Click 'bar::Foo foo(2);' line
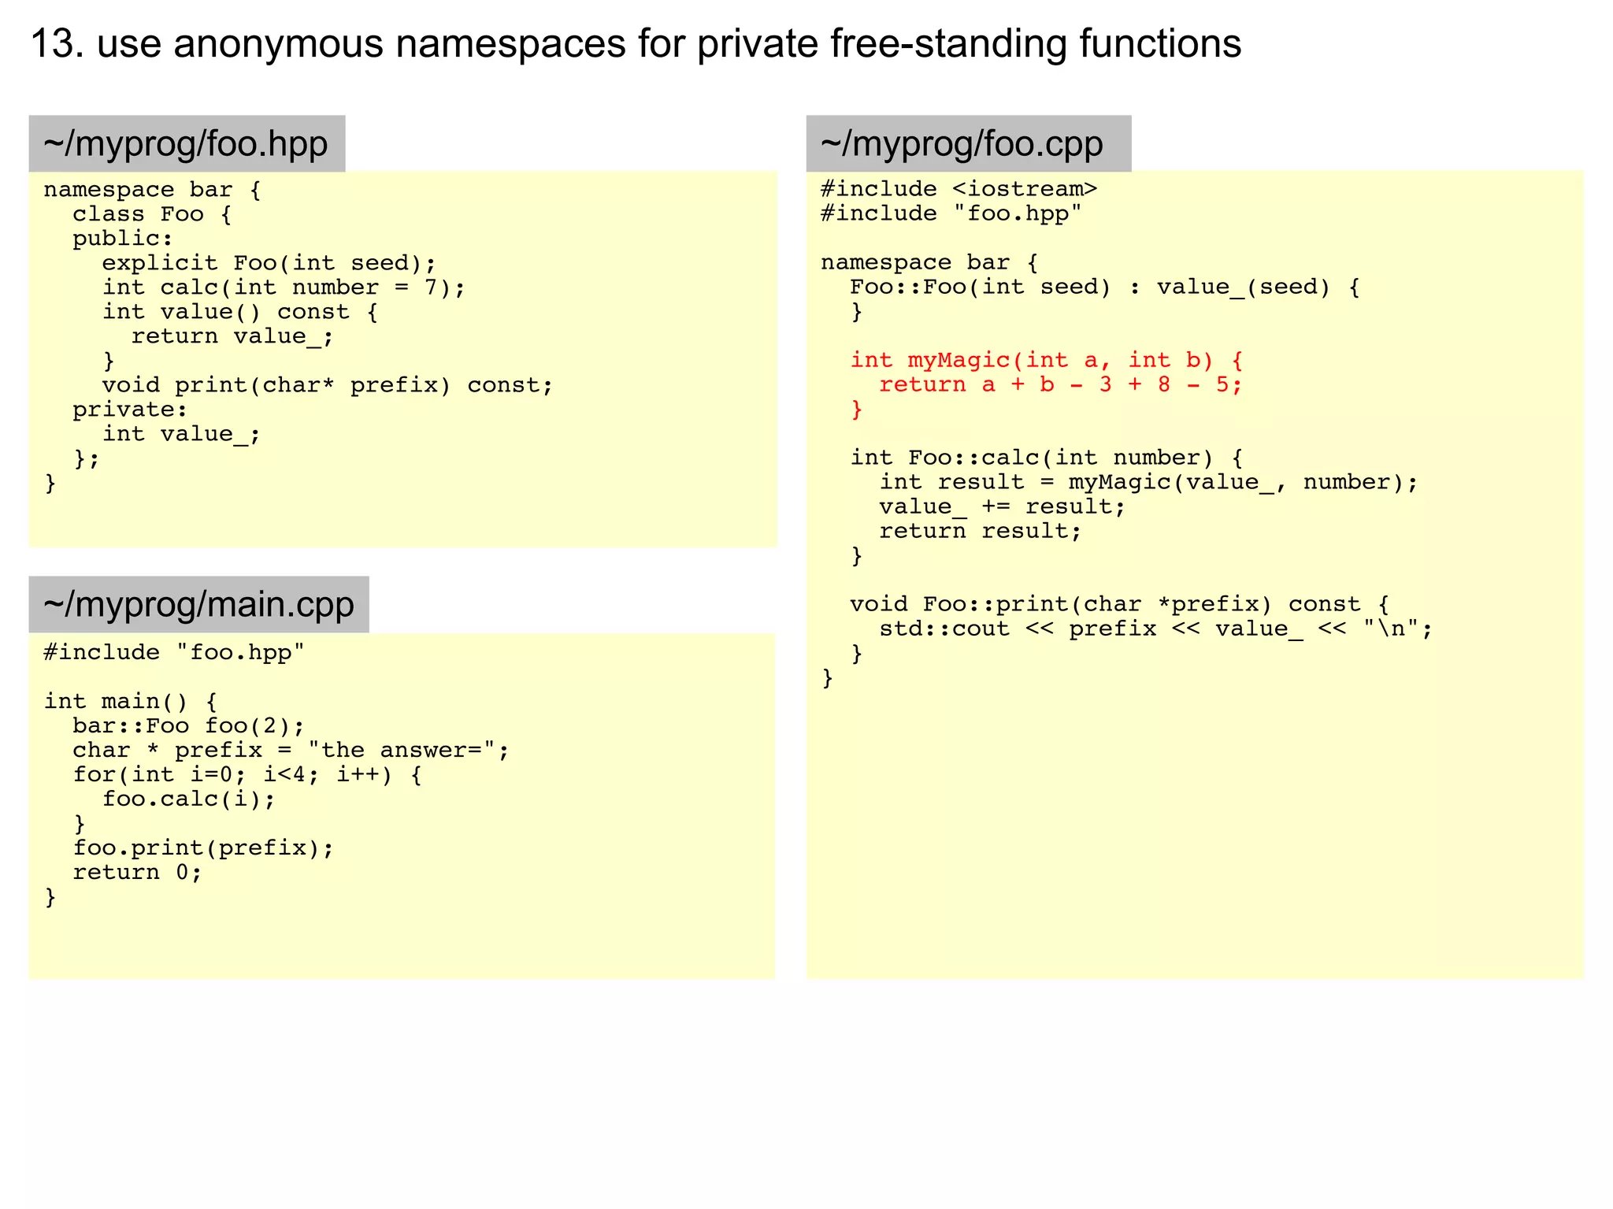Viewport: 1613px width, 1209px height. 189,726
